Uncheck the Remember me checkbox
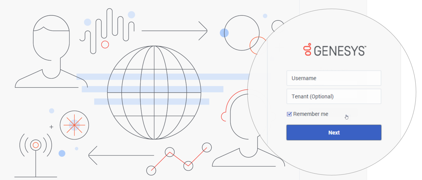Screen dimensions: 422x180 pyautogui.click(x=289, y=114)
